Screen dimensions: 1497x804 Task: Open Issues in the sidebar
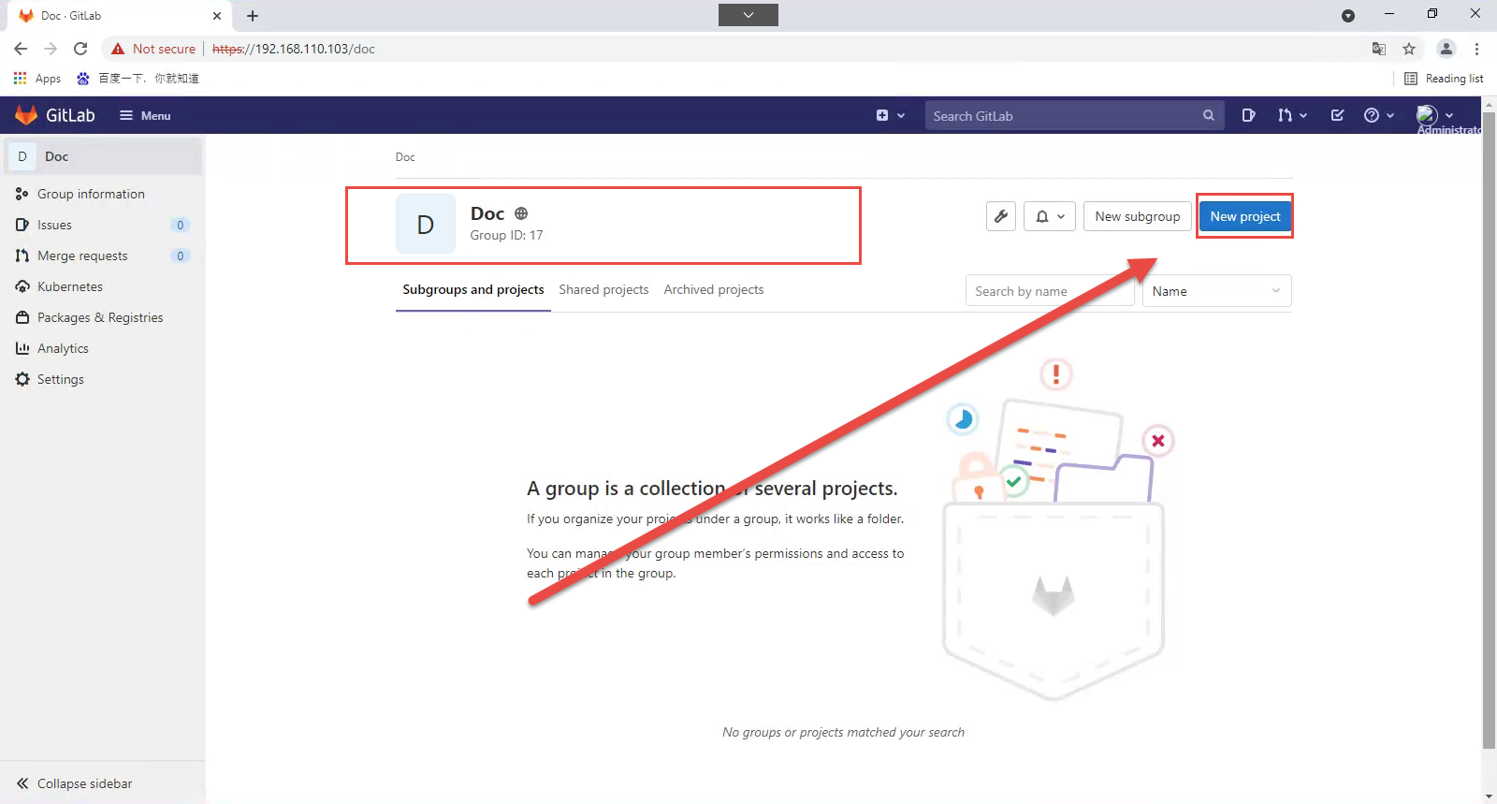[x=103, y=225]
